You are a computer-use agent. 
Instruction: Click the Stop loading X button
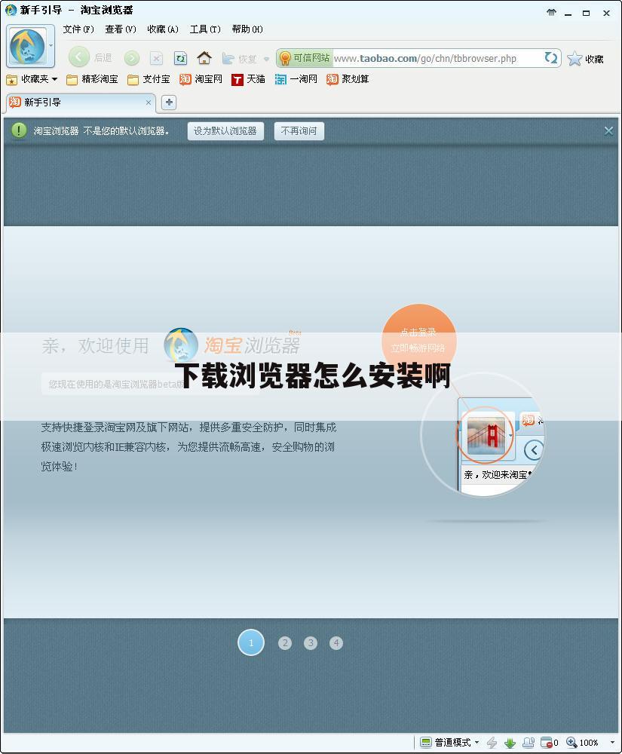[x=156, y=59]
